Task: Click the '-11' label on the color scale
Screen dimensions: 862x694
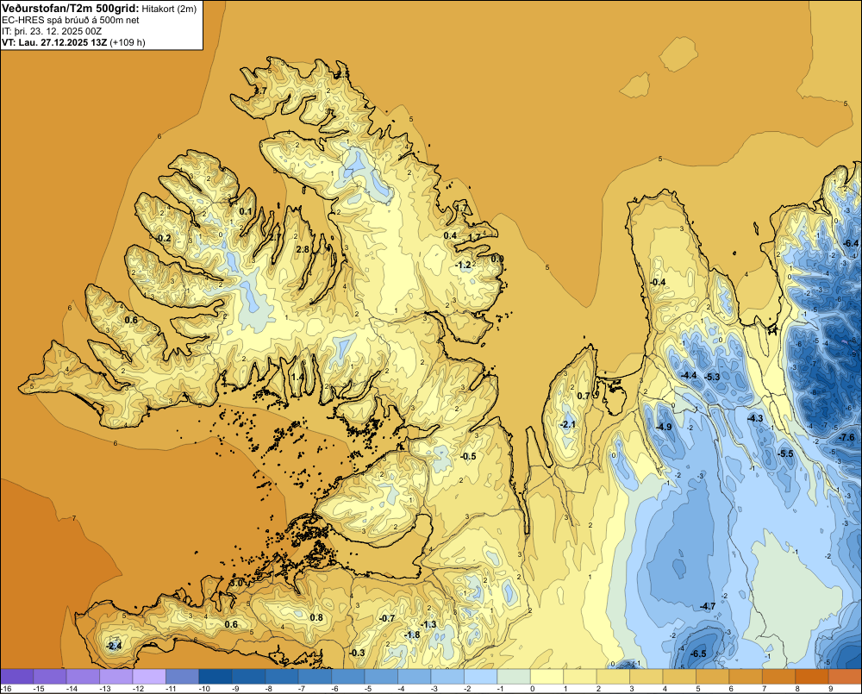Action: [x=171, y=689]
